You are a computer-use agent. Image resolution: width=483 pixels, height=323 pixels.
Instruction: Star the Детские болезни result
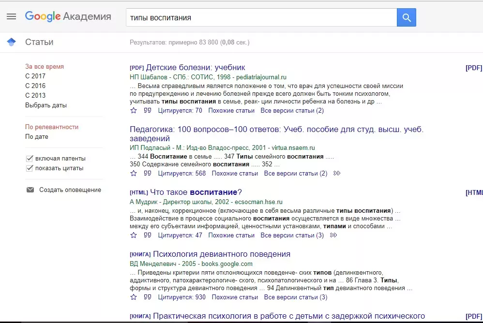pos(134,110)
